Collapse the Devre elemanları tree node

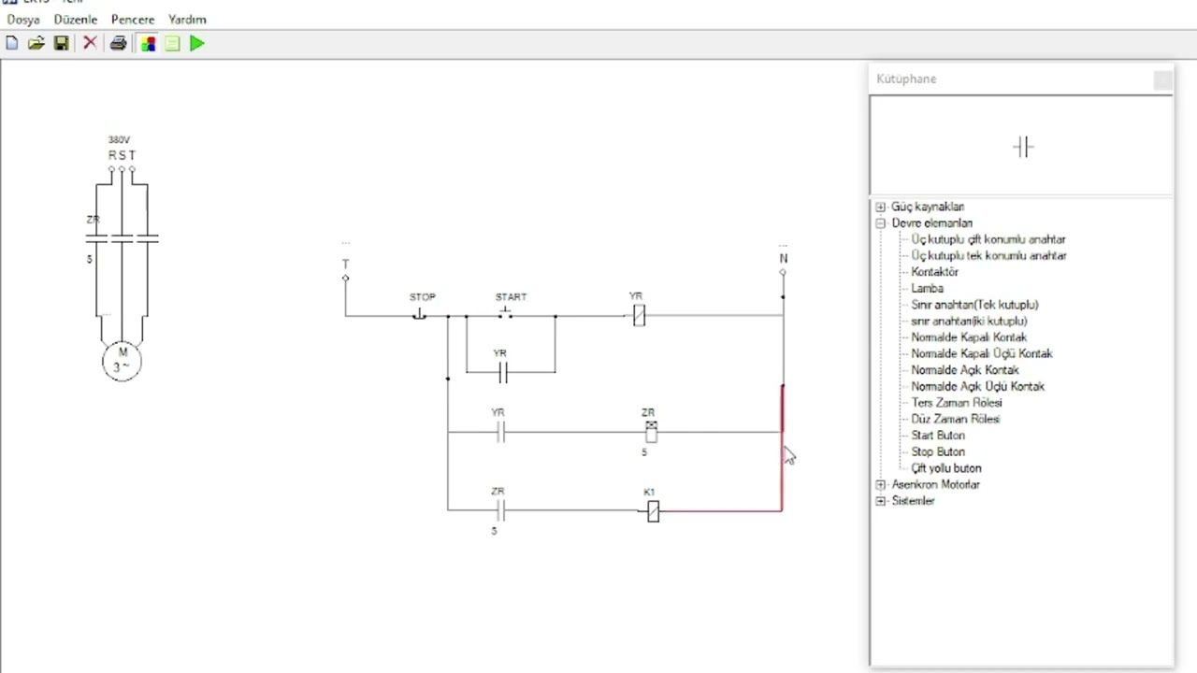click(880, 223)
